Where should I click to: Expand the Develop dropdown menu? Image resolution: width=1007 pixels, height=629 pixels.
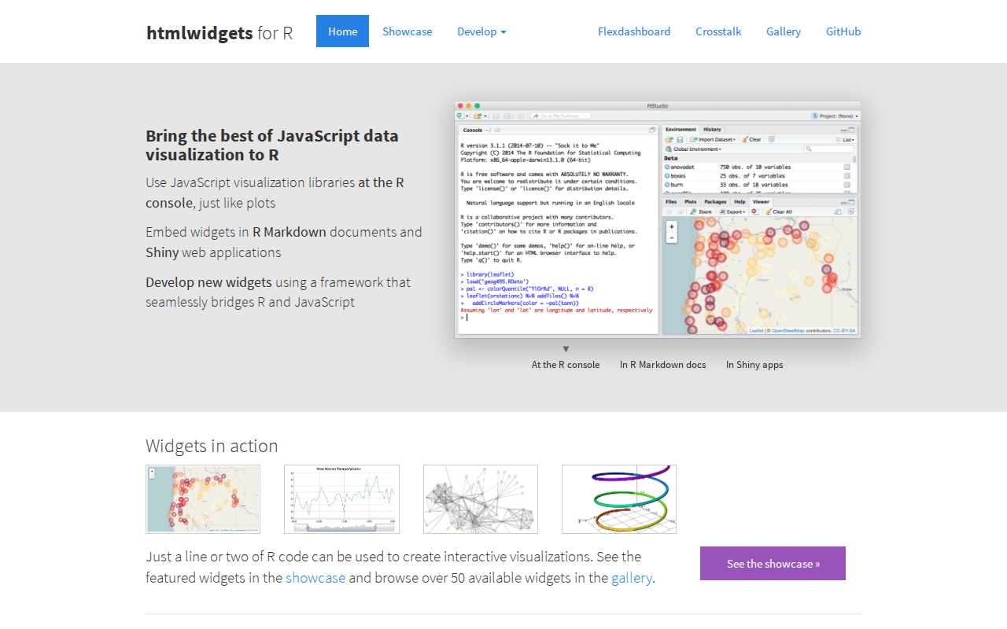point(481,31)
